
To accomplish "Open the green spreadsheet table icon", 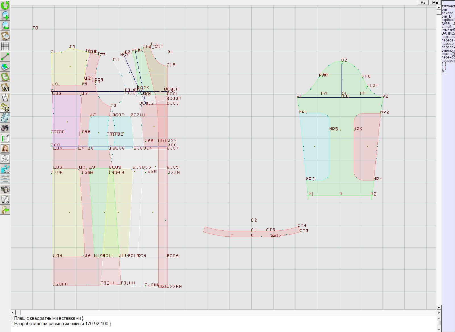I will 5,138.
